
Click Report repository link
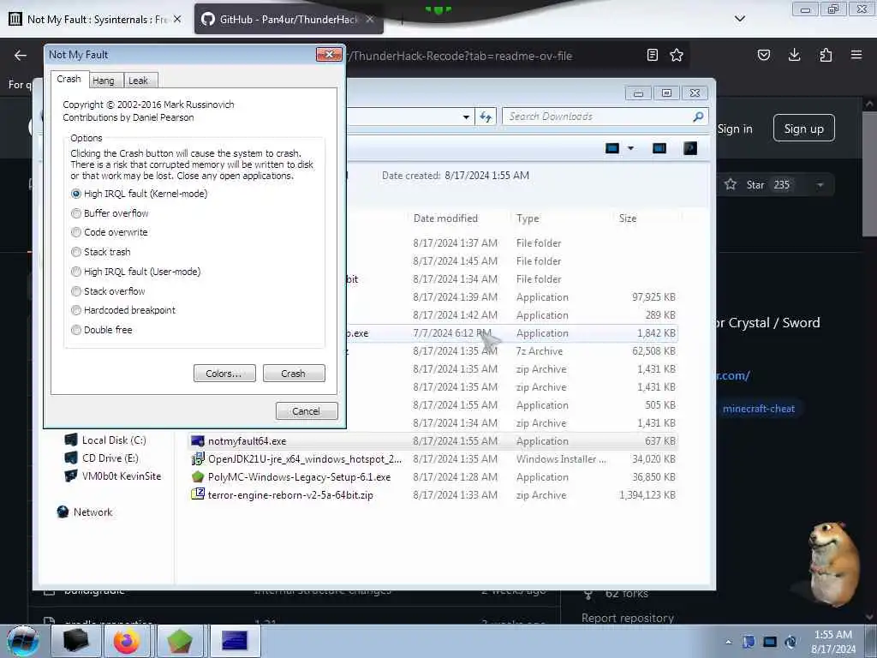coord(628,618)
